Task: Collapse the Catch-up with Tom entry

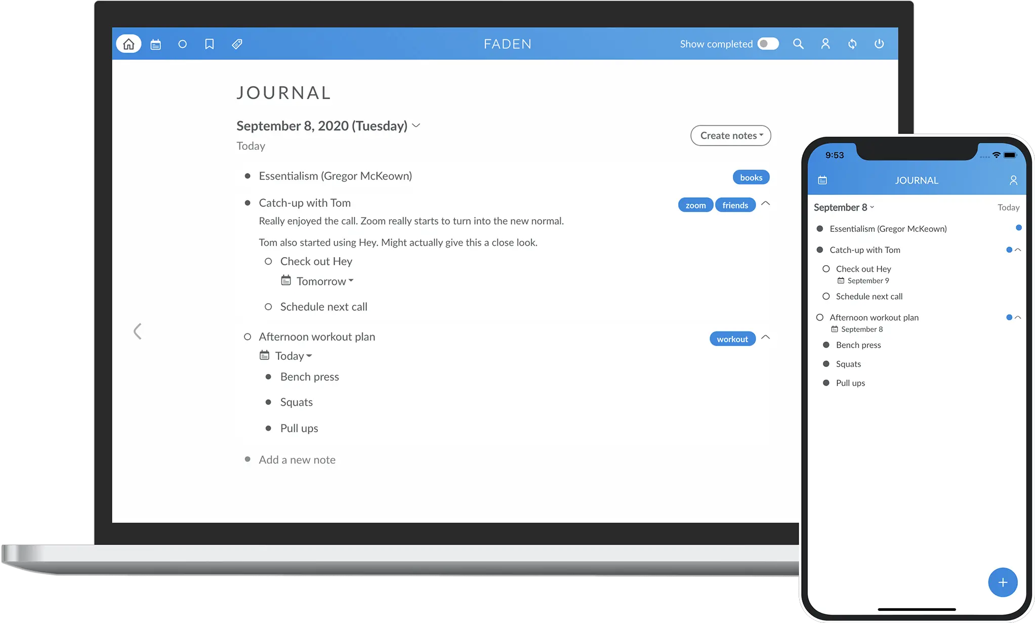Action: tap(767, 204)
